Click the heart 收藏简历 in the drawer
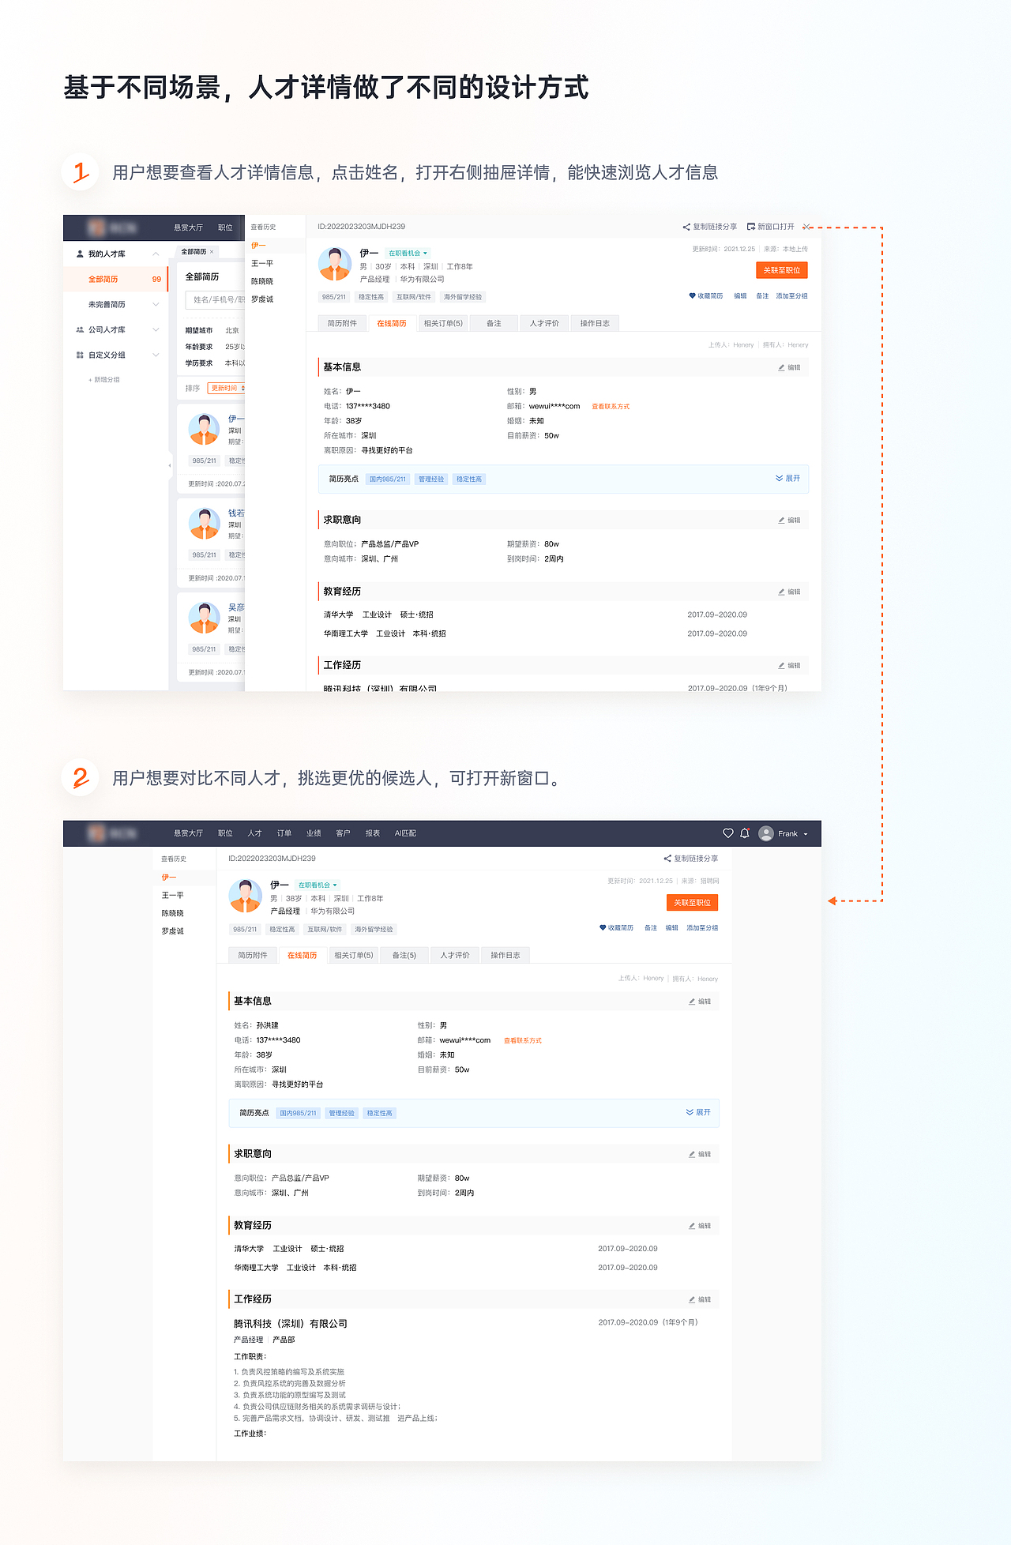Viewport: 1011px width, 1545px height. click(705, 296)
